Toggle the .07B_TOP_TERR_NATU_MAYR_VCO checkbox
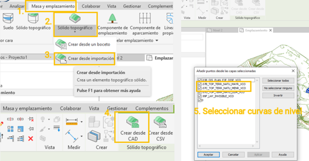309x161 pixels. [200, 84]
